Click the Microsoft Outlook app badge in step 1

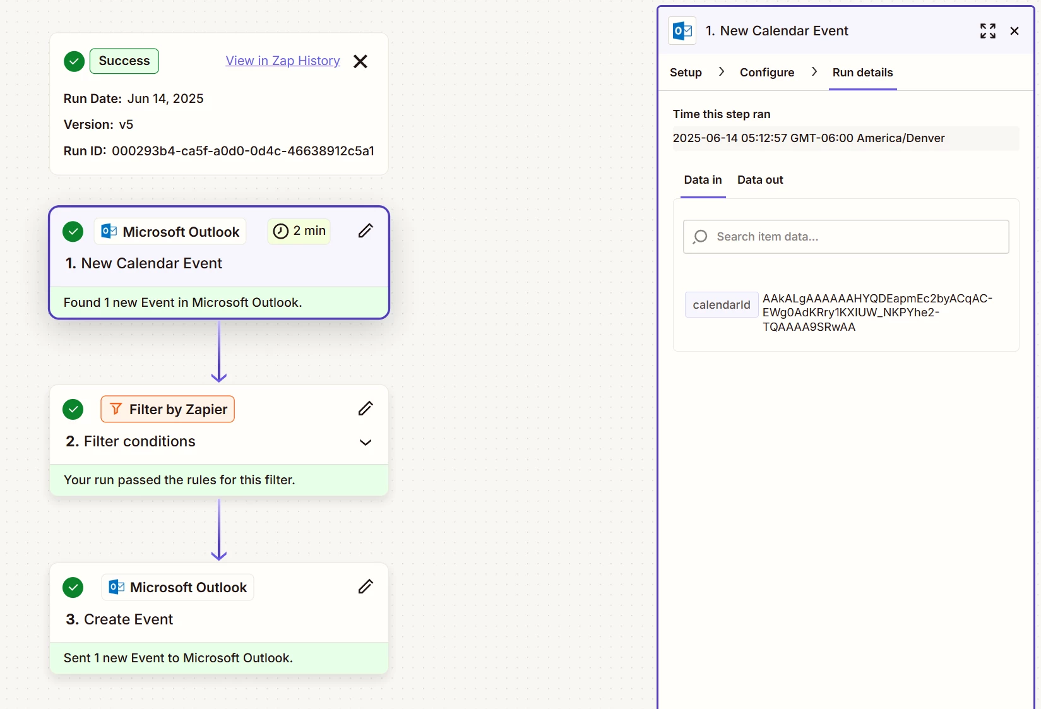[170, 232]
